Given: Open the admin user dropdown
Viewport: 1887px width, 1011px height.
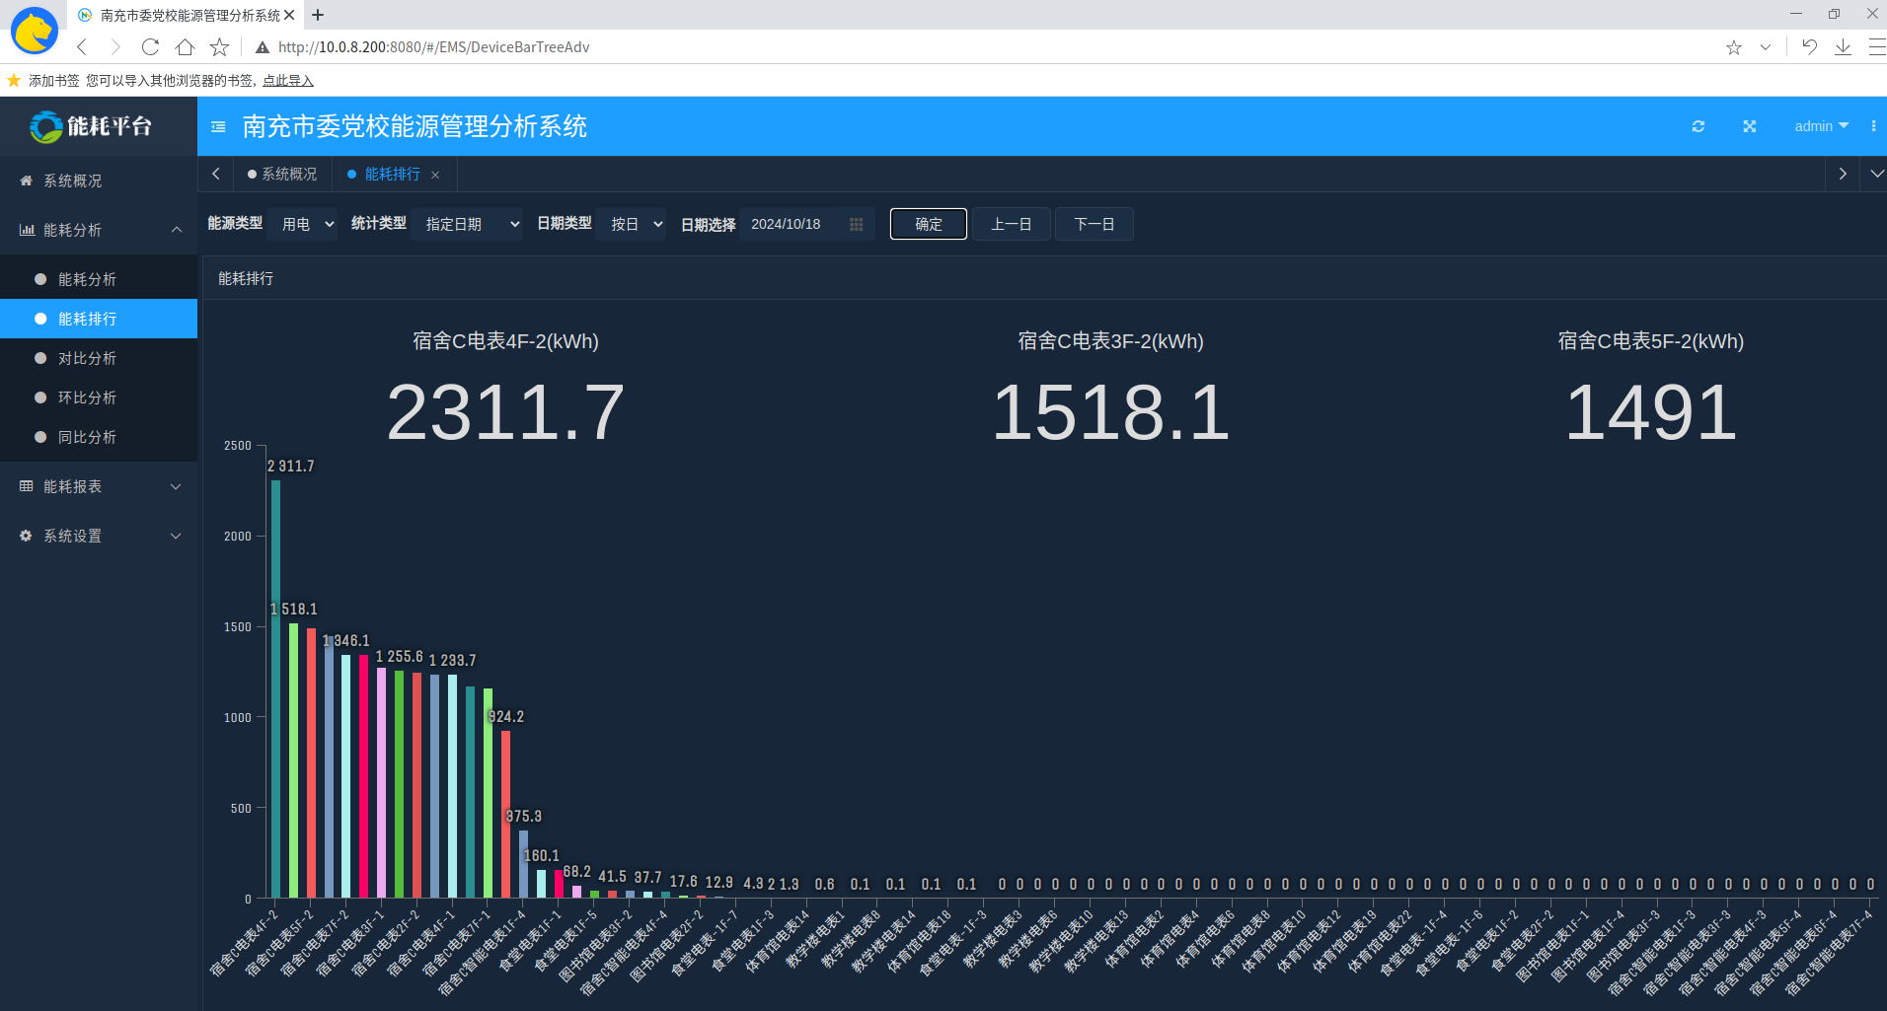Looking at the screenshot, I should point(1821,126).
